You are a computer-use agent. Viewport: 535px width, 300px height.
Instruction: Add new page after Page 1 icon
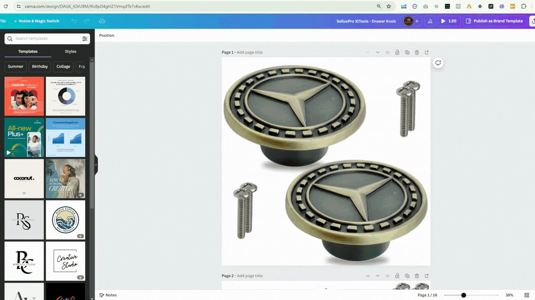pos(427,52)
